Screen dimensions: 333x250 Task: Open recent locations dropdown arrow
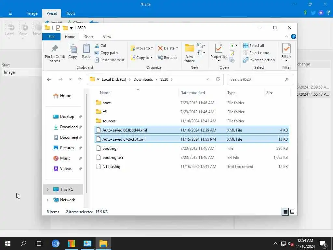point(70,79)
